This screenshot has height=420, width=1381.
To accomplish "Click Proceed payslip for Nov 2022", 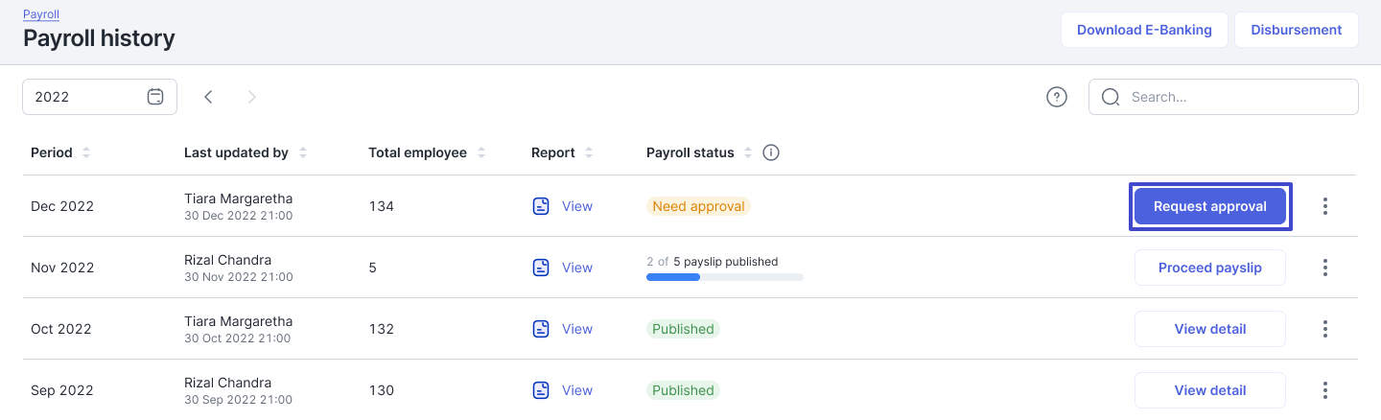I will click(1209, 268).
